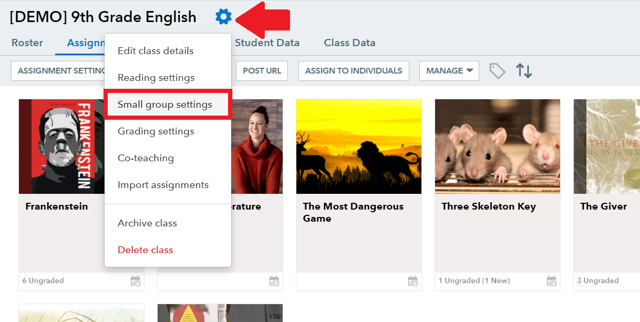The width and height of the screenshot is (640, 322).
Task: Expand the MANAGE dropdown
Action: click(449, 71)
